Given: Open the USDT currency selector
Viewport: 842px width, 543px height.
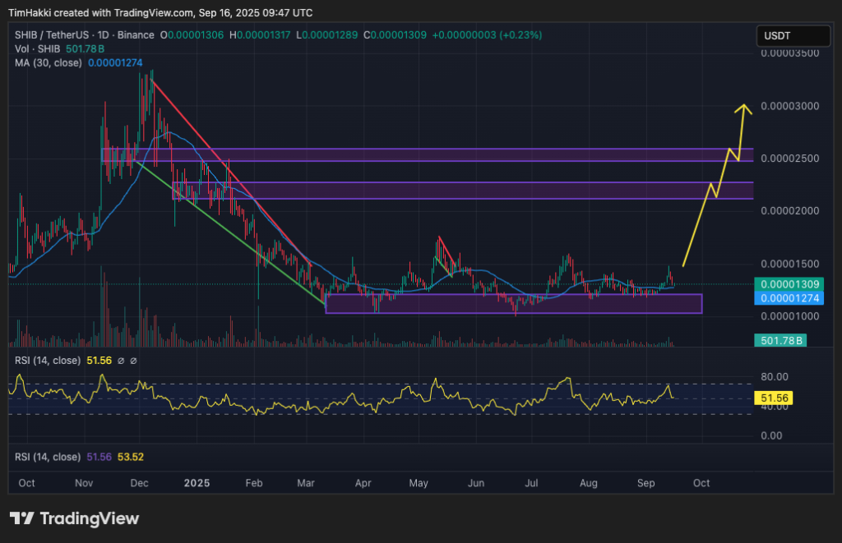Looking at the screenshot, I should (792, 35).
